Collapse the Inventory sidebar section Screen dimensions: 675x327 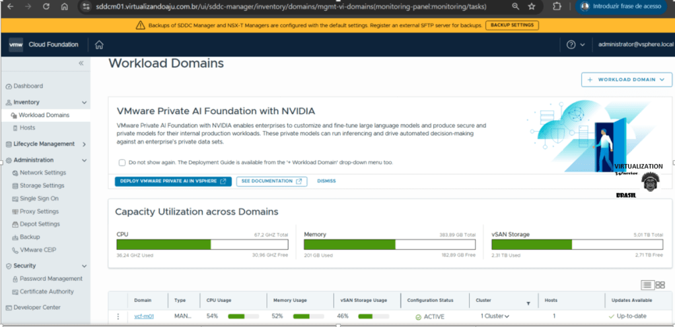tap(84, 103)
